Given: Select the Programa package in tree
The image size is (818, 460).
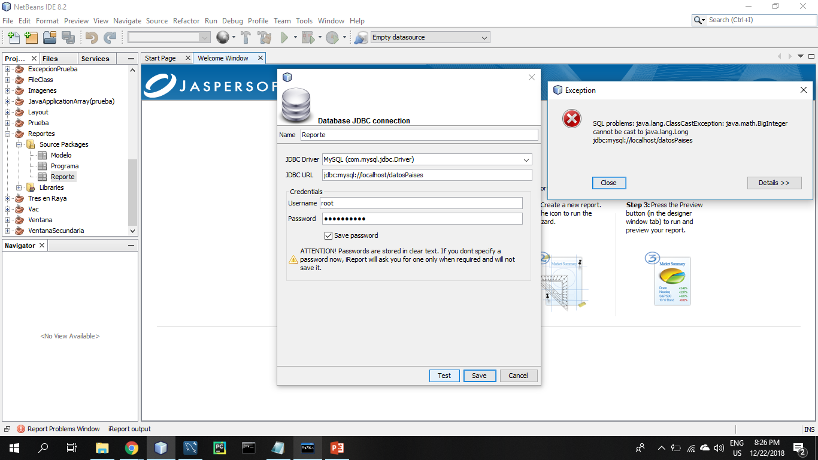Looking at the screenshot, I should click(x=65, y=166).
